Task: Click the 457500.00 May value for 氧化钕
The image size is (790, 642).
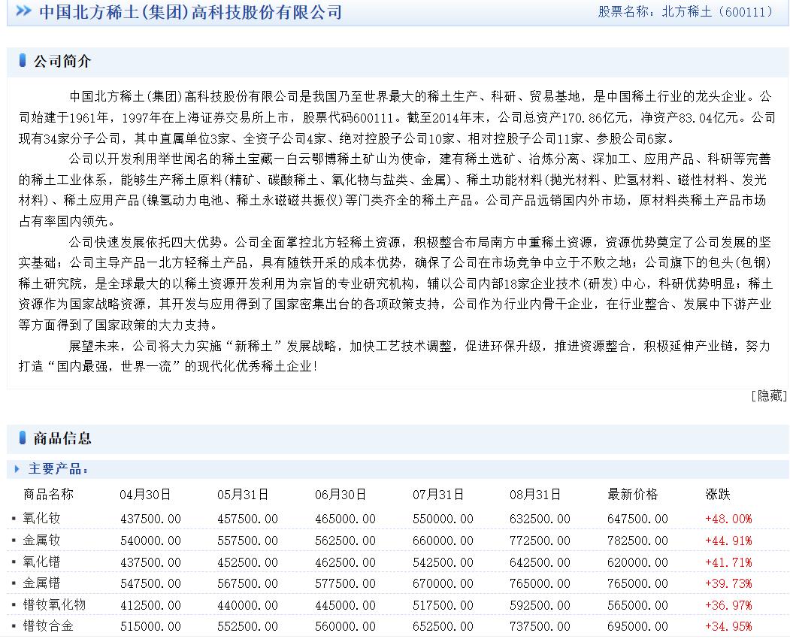Action: click(x=247, y=519)
